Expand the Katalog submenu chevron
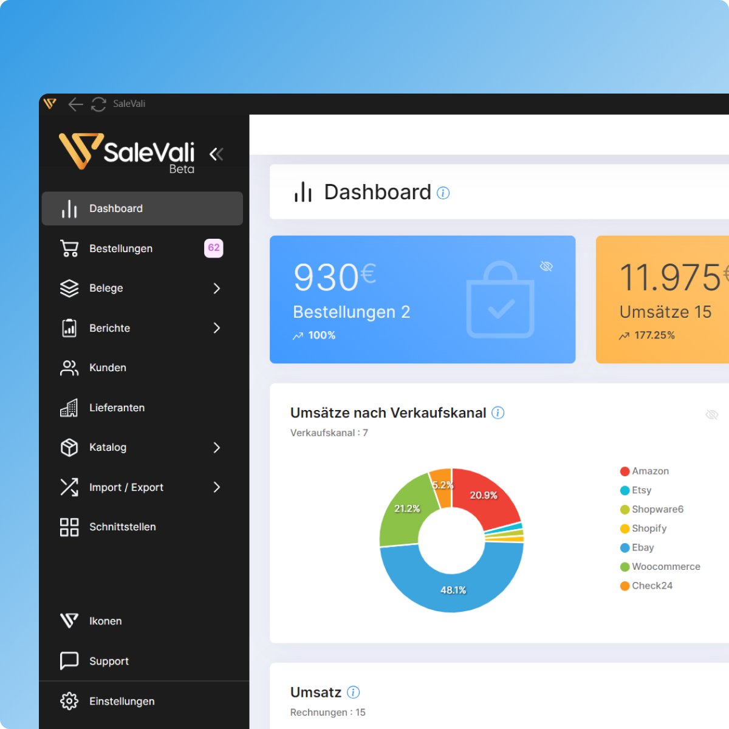This screenshot has height=729, width=729. tap(217, 448)
